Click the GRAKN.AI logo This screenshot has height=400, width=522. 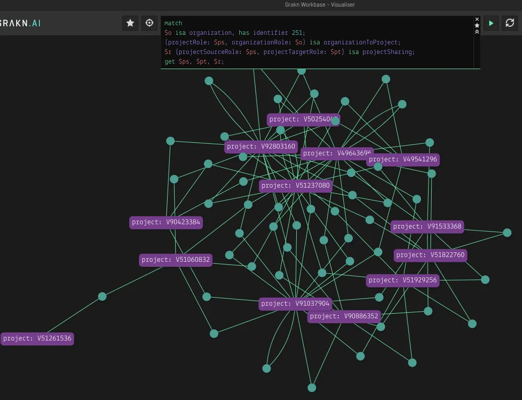point(20,23)
